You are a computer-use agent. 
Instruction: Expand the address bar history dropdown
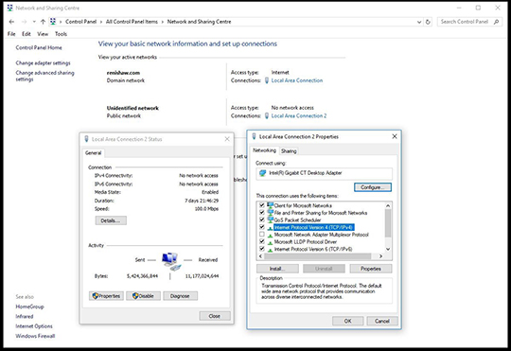click(419, 22)
